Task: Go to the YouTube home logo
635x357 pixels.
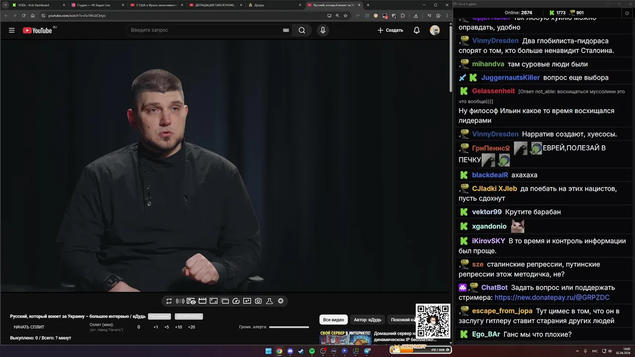Action: tap(38, 30)
